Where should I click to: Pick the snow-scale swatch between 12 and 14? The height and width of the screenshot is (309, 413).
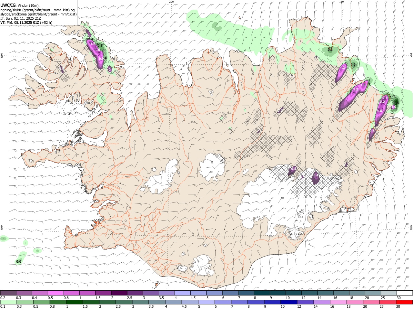click(x=309, y=293)
